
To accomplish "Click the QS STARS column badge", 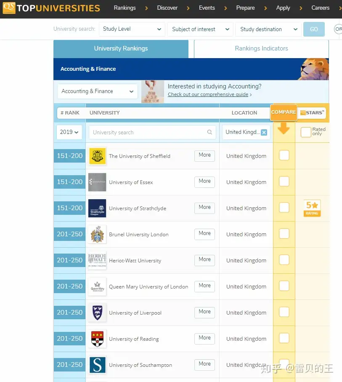I will click(312, 113).
